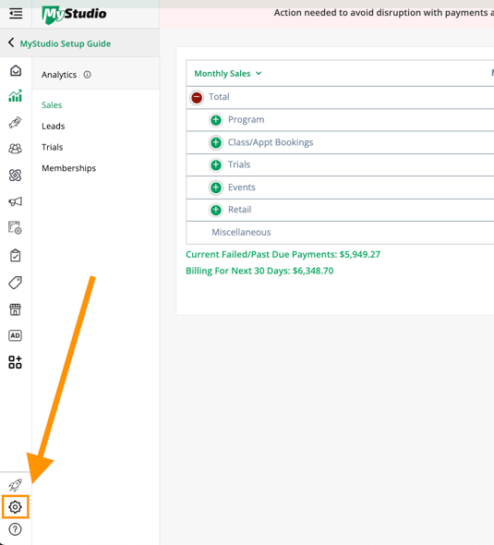Click the rocket launch icon
Viewport: 494px width, 545px height.
coord(15,485)
